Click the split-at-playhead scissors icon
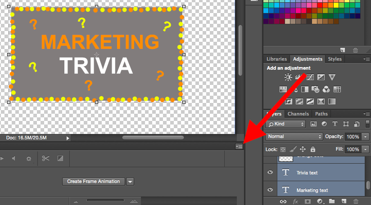Screen dimensions: 371x205 pos(45,158)
